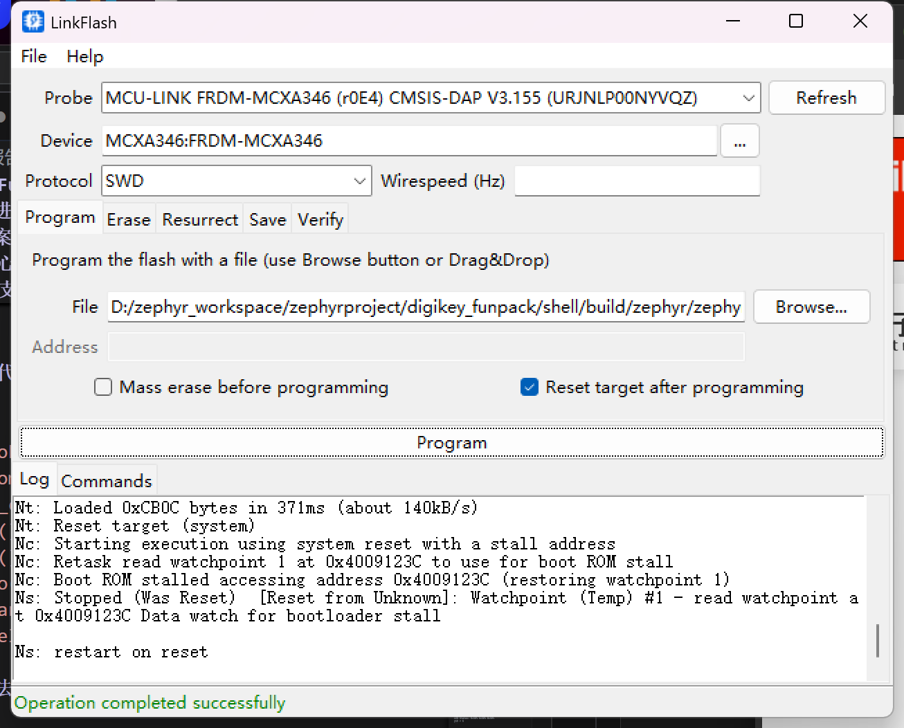Image resolution: width=904 pixels, height=728 pixels.
Task: Open the File menu
Action: point(34,57)
